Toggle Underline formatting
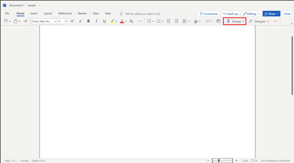Screen dimensions: 294x163 click(x=105, y=21)
